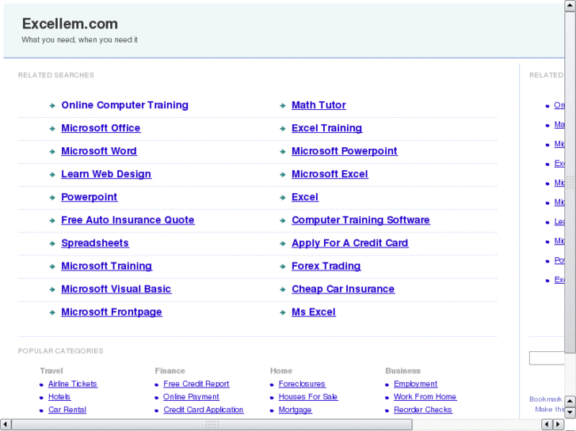Click the horizontal scrollbar at bottom
Image resolution: width=576 pixels, height=431 pixels.
(x=212, y=425)
